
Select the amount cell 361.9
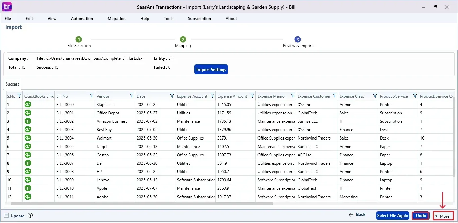point(236,163)
